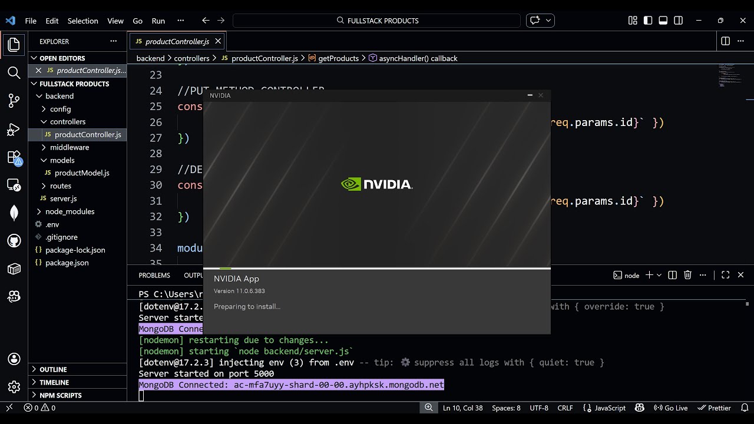
Task: Split the terminal
Action: (x=672, y=275)
